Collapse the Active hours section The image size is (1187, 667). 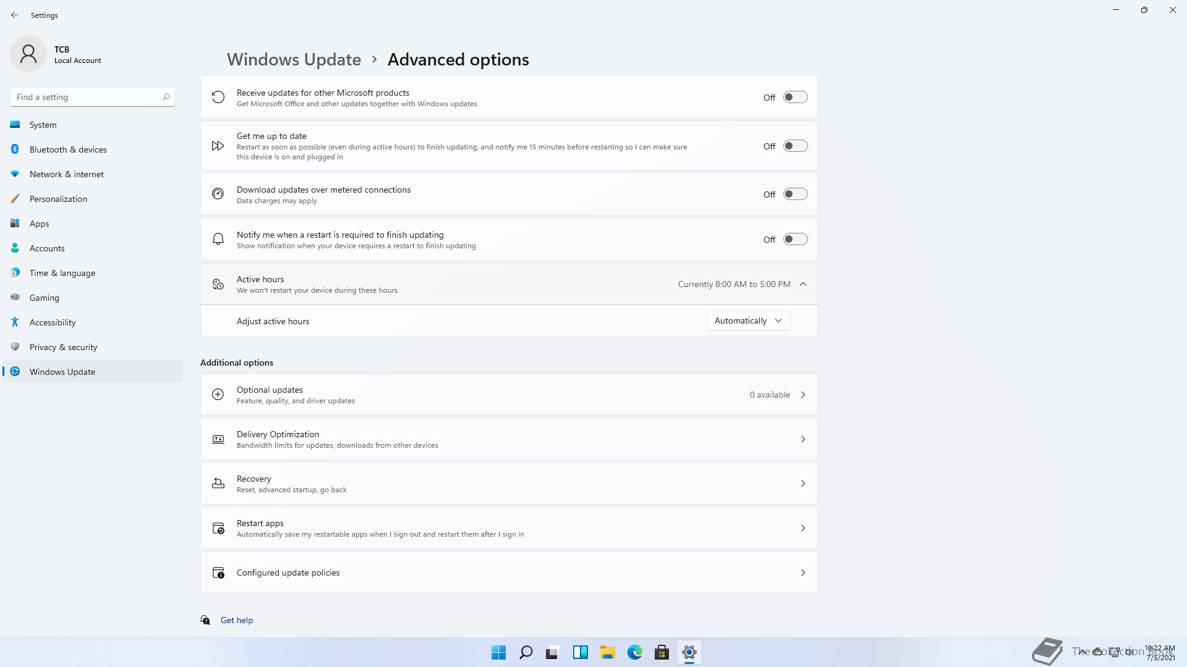[803, 284]
